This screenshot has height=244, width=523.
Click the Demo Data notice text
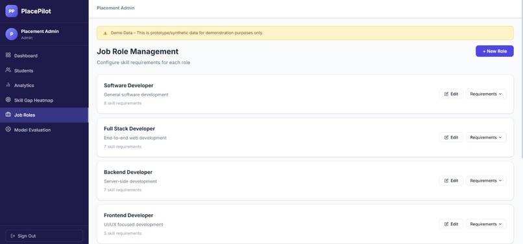(187, 33)
